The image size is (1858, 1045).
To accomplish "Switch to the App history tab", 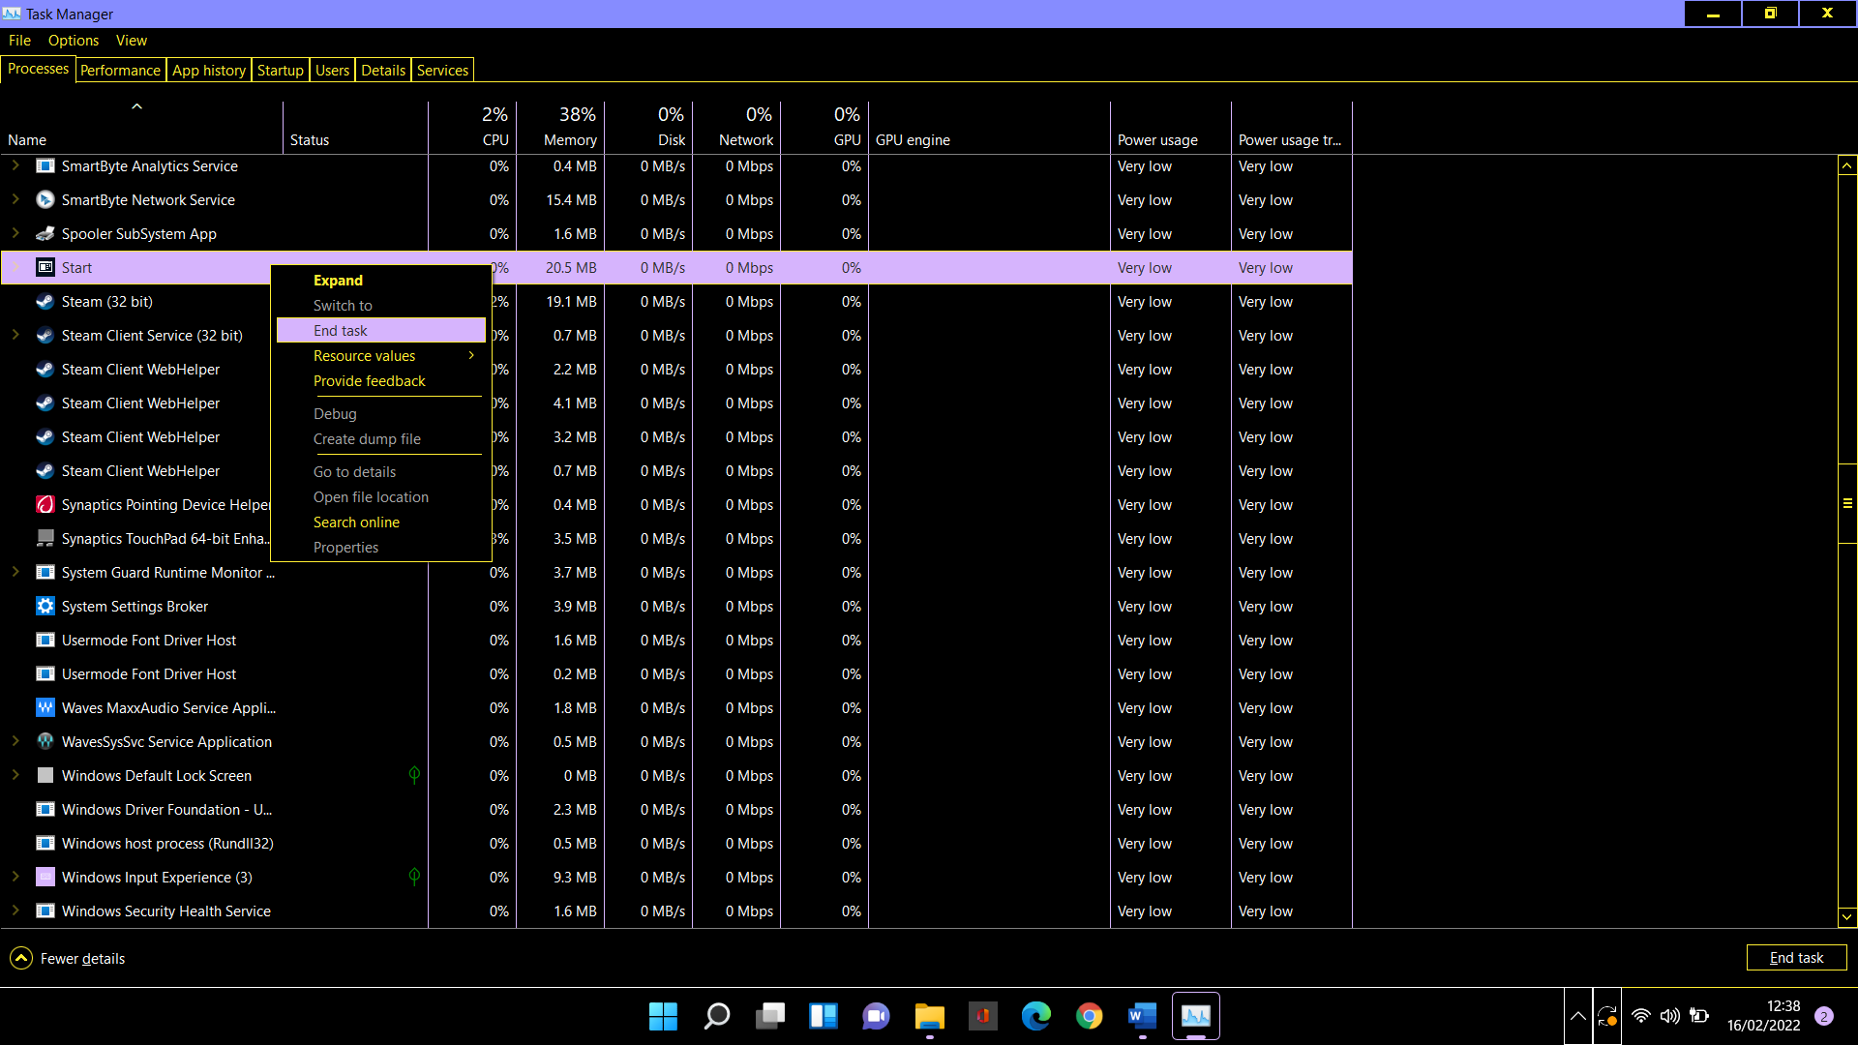I will point(209,71).
